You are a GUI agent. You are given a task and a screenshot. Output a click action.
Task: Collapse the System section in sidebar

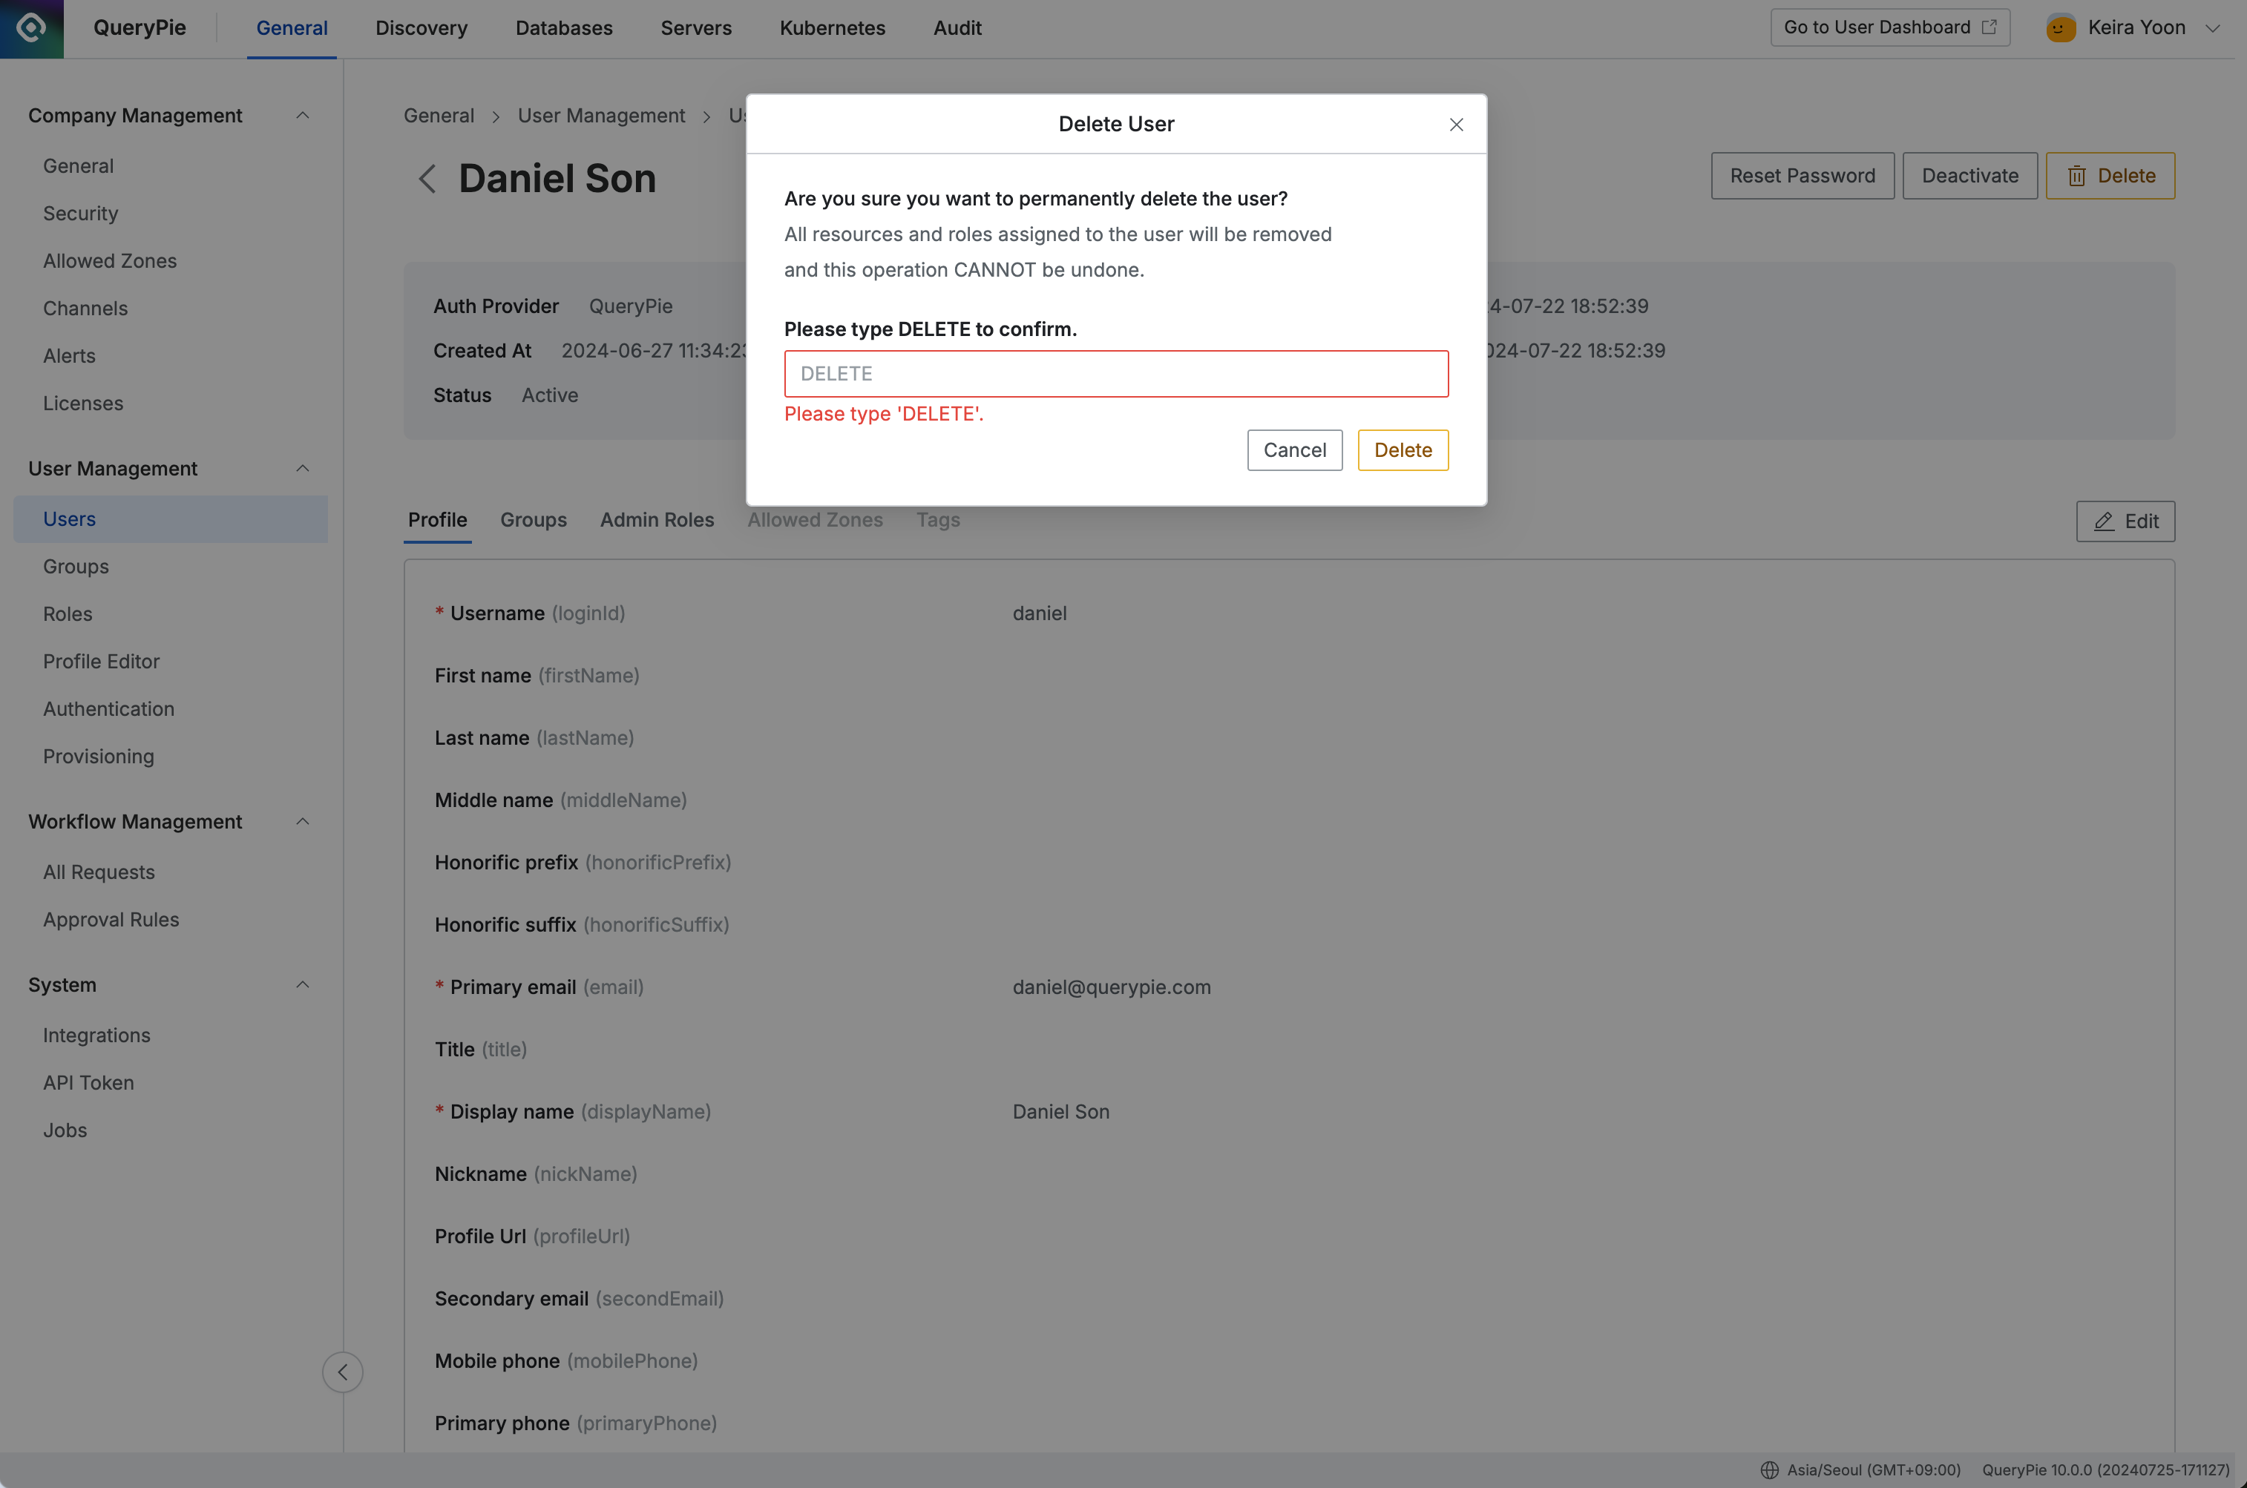point(302,984)
